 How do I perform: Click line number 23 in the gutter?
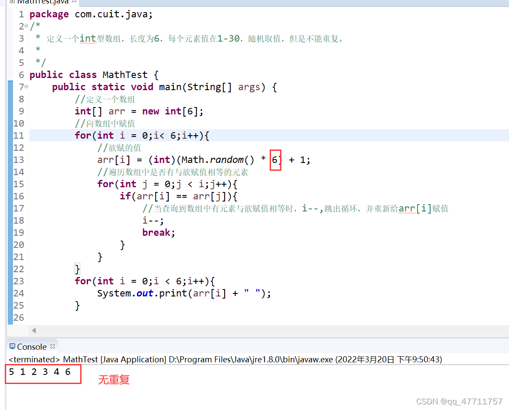pos(19,281)
